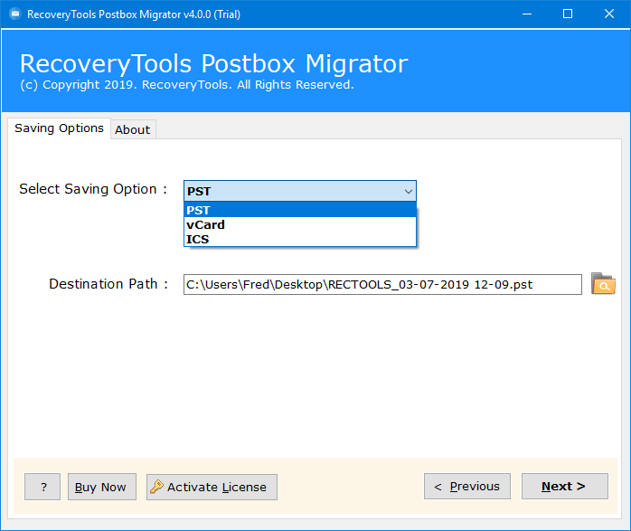Click the 'Select Saving Option :' label
This screenshot has height=531, width=631.
coord(93,189)
